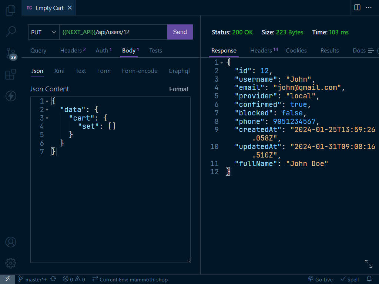Open Thunder Client lightning bolt icon

coord(11,96)
